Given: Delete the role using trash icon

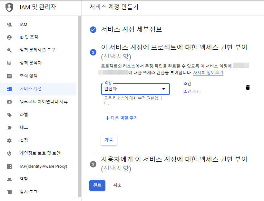Looking at the screenshot, I should 248,87.
